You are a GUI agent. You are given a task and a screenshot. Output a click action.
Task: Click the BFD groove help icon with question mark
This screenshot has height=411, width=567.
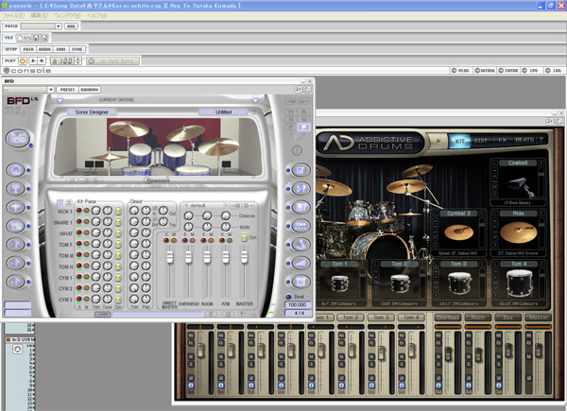click(301, 188)
